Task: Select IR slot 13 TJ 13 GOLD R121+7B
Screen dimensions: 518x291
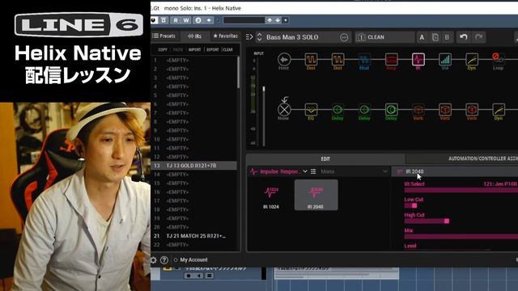Action: 194,166
